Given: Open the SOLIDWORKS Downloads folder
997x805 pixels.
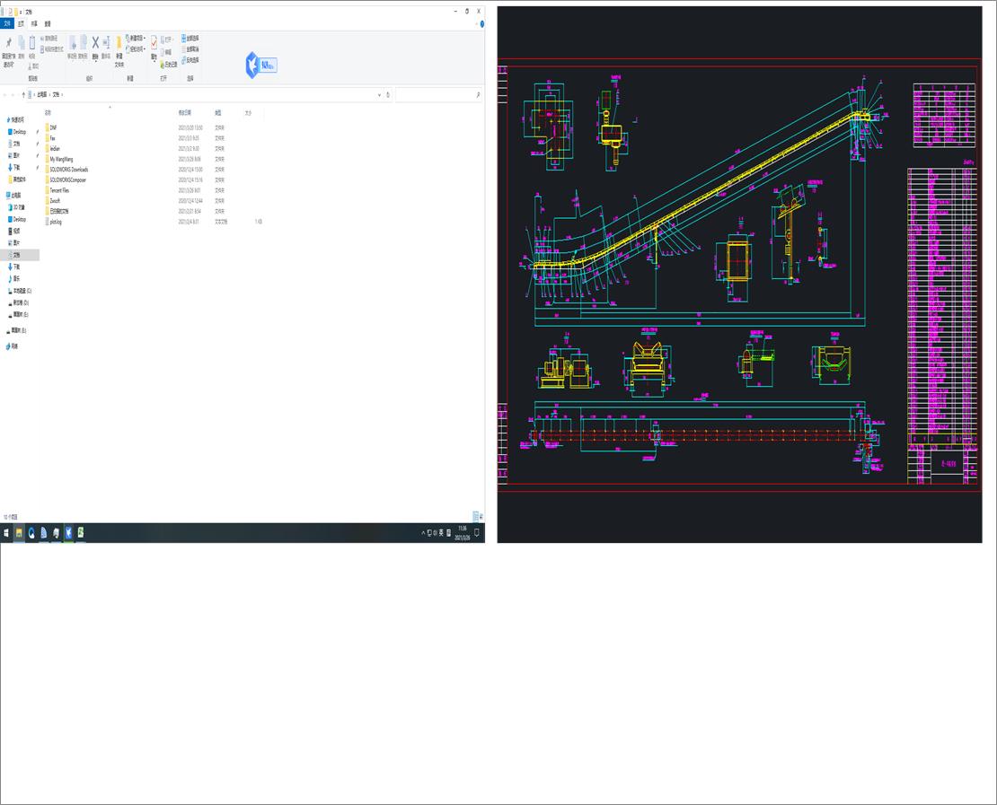Looking at the screenshot, I should 69,170.
